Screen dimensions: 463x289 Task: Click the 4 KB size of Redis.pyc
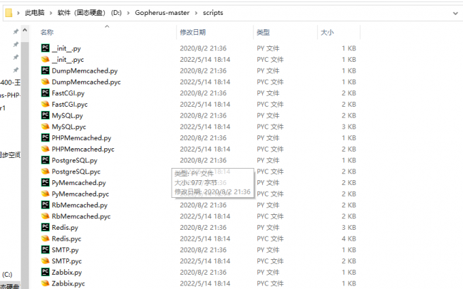(x=349, y=239)
